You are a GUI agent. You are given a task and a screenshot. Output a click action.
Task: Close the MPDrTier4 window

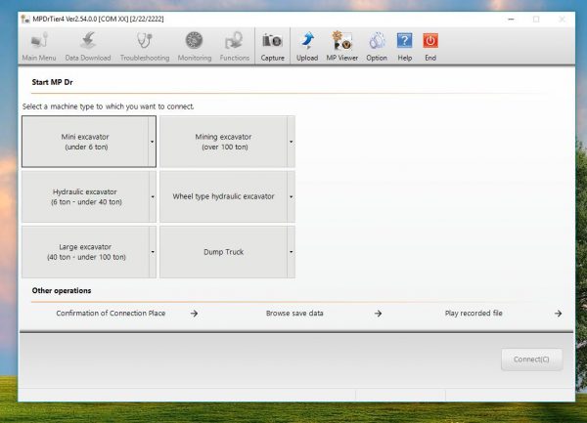pos(562,20)
